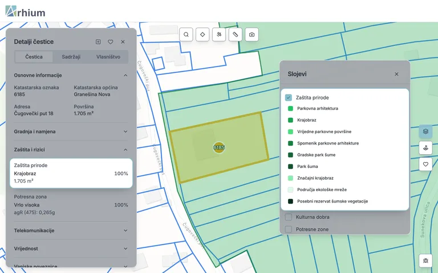Click the Granešina Nova municipality text
Screen dimensions: 438x273
click(92, 94)
